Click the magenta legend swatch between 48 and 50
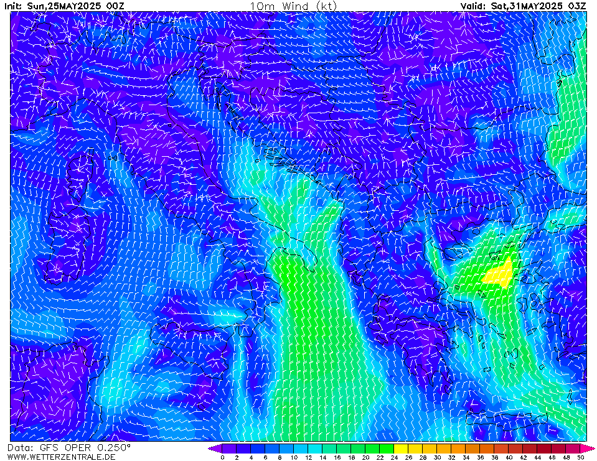Screen dimensions: 597x461 pyautogui.click(x=573, y=449)
